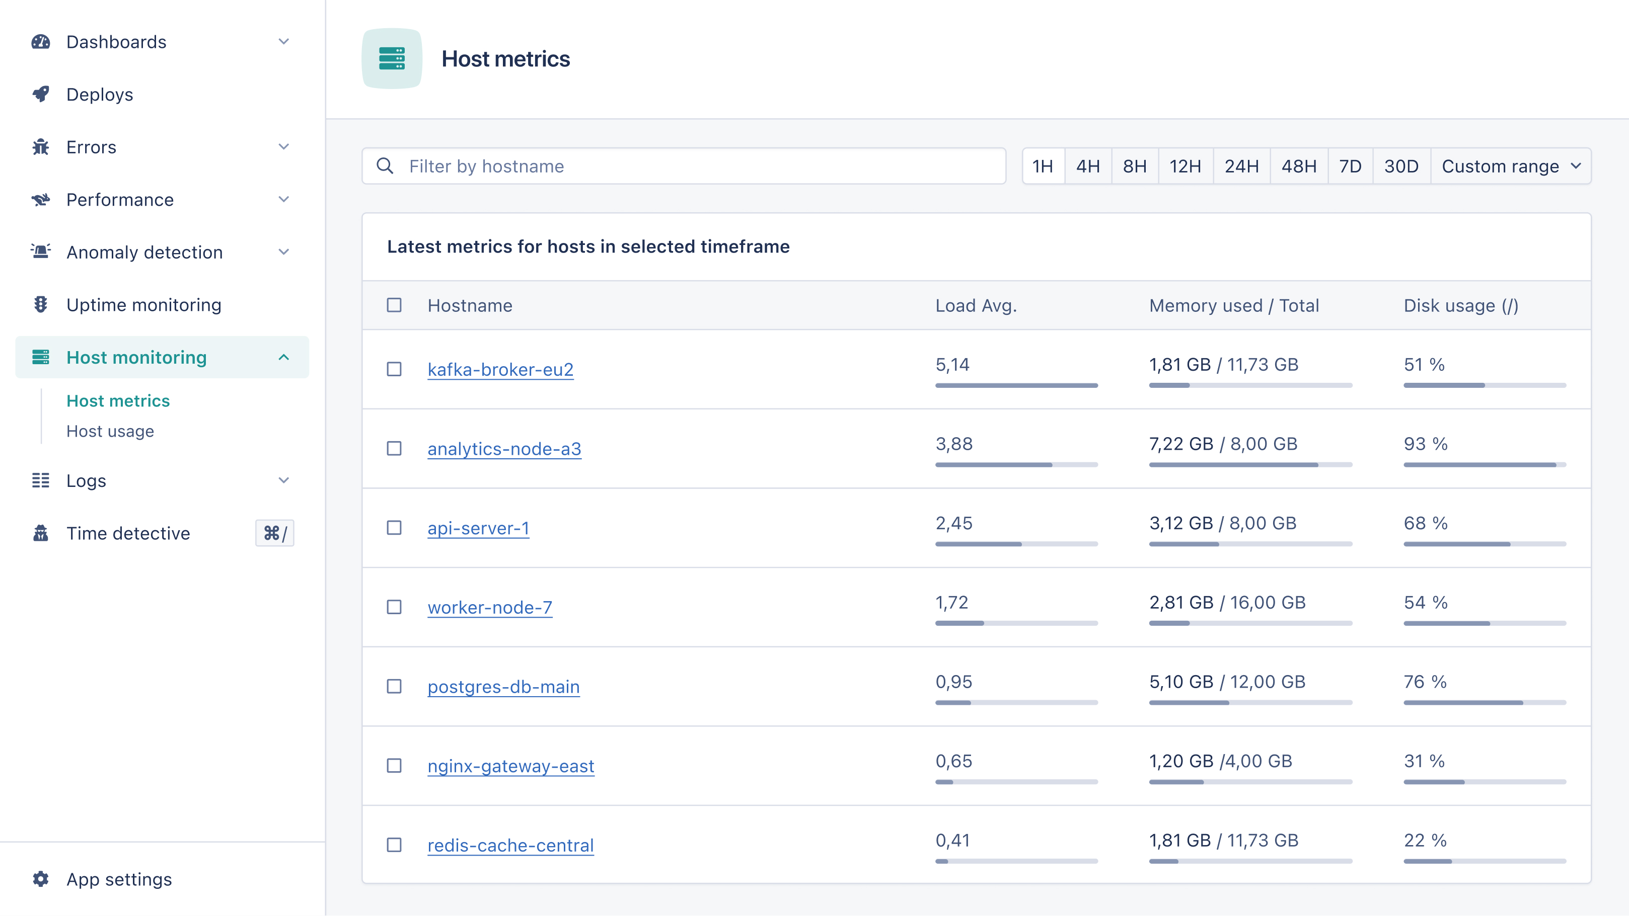Select the postgres-db-main row checkbox
The image size is (1629, 916).
tap(394, 686)
